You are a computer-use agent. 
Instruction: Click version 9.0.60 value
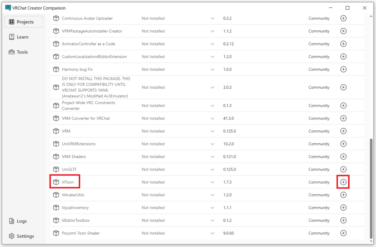point(228,233)
